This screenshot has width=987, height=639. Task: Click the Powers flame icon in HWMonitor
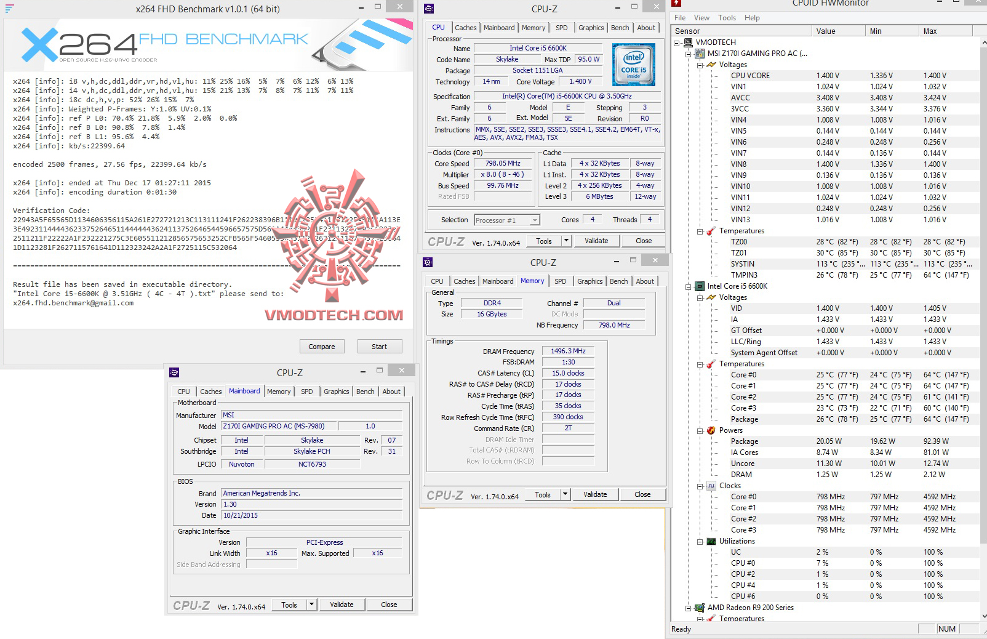[x=711, y=430]
